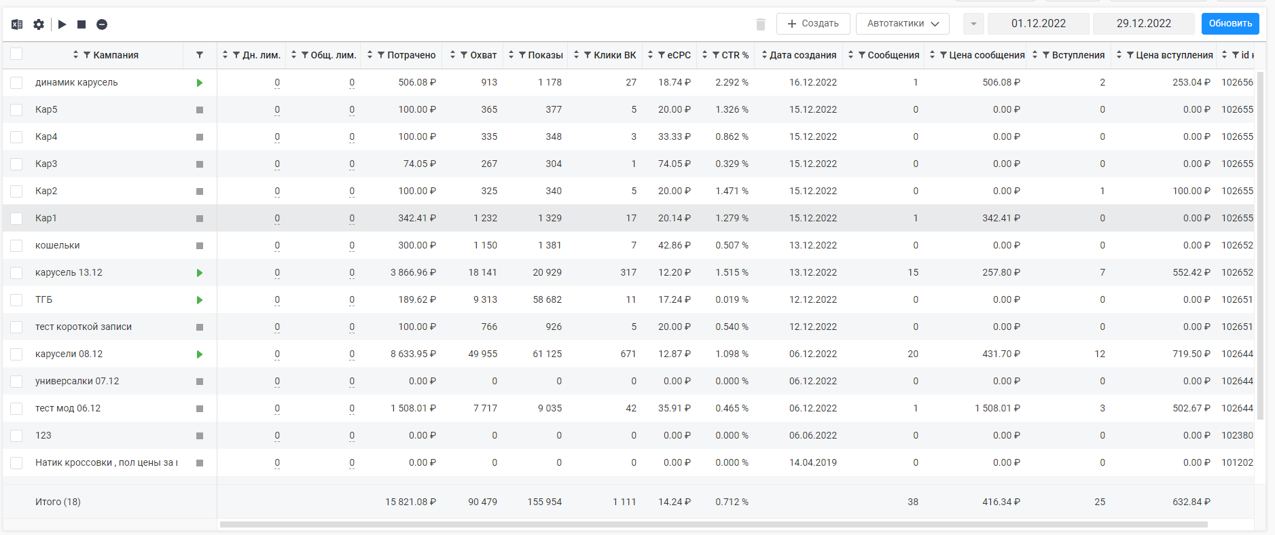Select the checkbox for the ТГБ campaign row
This screenshot has width=1275, height=535.
click(x=16, y=300)
